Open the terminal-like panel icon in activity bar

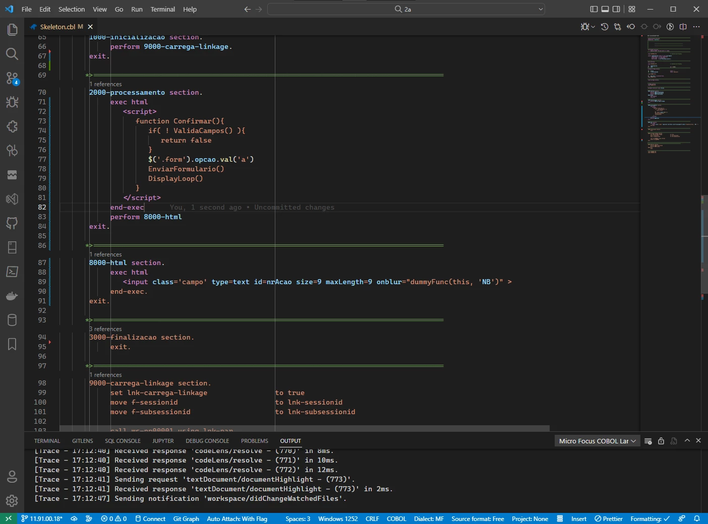tap(12, 272)
